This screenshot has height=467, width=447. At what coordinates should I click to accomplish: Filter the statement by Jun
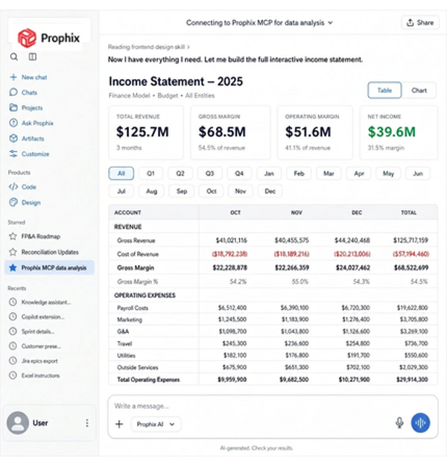418,174
